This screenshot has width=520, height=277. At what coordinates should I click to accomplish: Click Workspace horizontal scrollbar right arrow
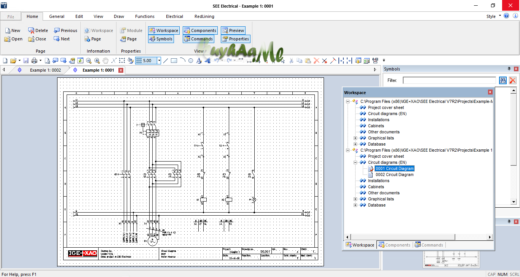click(490, 237)
